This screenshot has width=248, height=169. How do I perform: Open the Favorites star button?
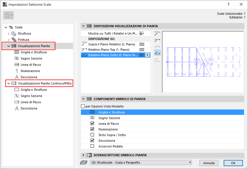(x=8, y=15)
